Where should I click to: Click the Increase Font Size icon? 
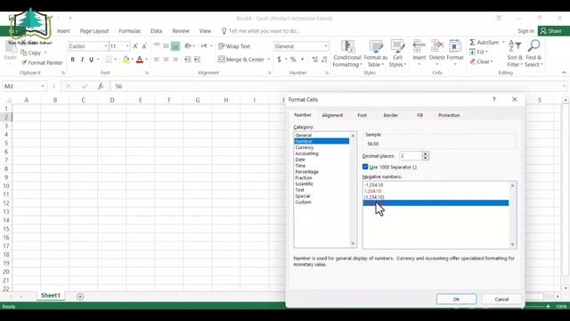(x=135, y=46)
